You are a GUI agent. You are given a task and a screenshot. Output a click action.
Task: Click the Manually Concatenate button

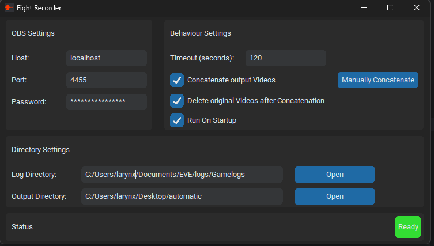[x=378, y=80]
